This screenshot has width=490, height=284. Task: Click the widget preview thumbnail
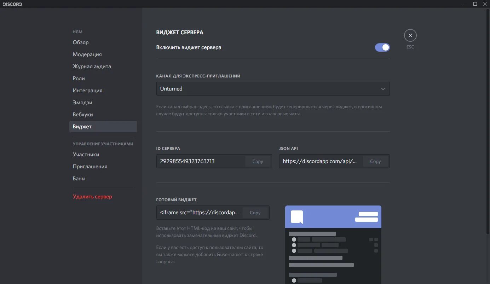[333, 245]
